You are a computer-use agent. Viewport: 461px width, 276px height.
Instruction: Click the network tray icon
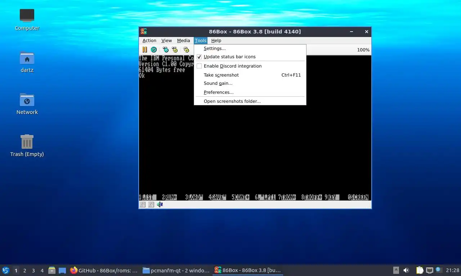429,270
